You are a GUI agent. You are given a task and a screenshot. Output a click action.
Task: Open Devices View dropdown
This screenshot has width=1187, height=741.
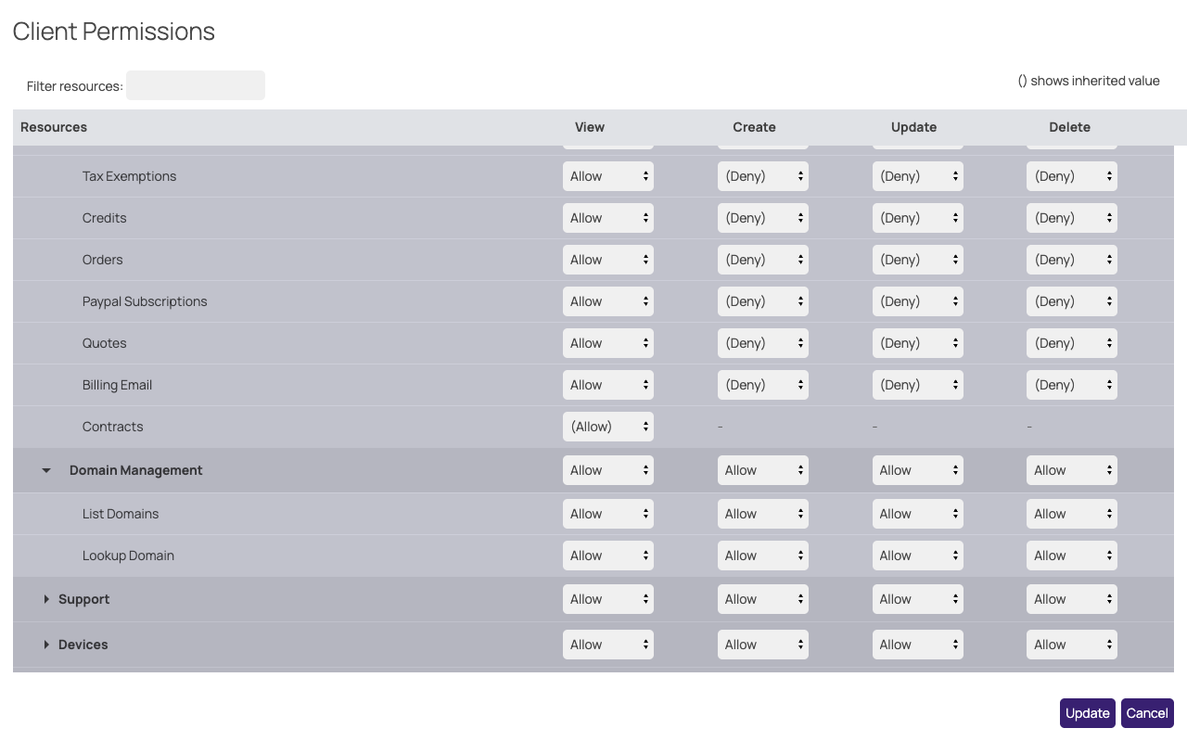[x=608, y=645]
